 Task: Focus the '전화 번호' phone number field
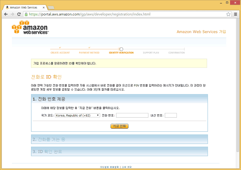pyautogui.click(x=132, y=115)
